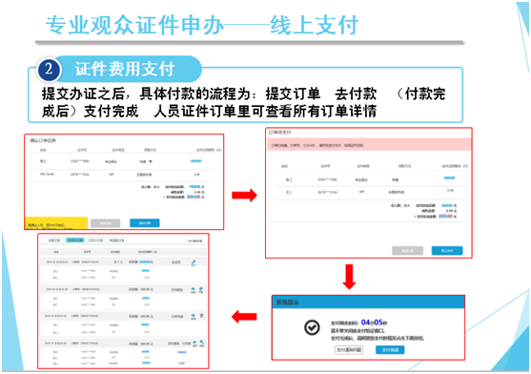531x374 pixels.
Task: Select the leftmost white tab in the order list
Action: [x=53, y=239]
